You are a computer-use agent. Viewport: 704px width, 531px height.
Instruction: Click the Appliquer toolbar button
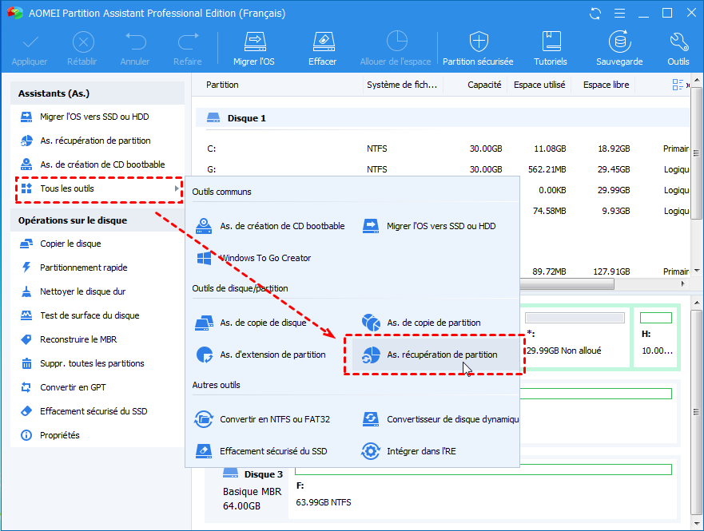click(x=30, y=50)
